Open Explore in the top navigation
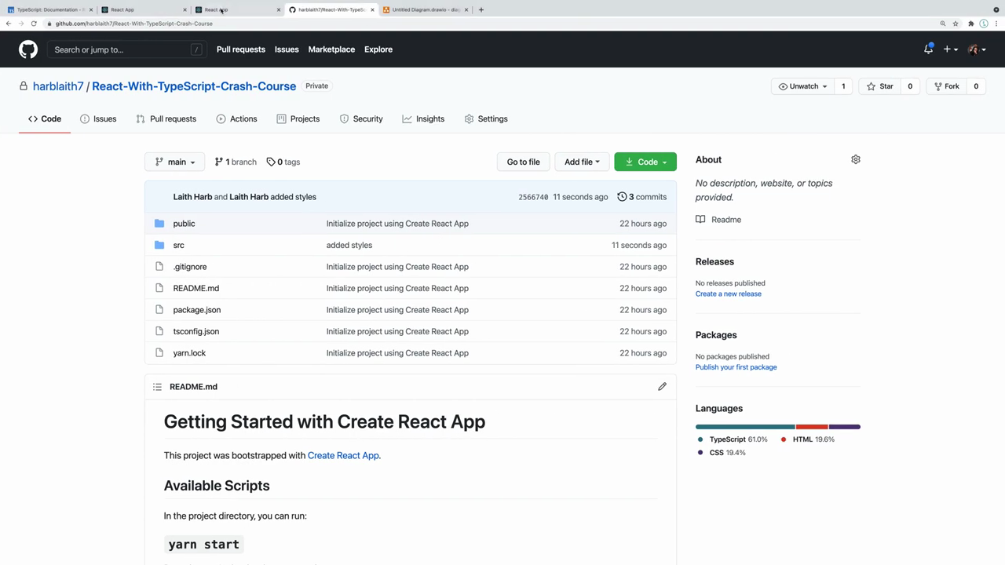1005x565 pixels. 378,49
